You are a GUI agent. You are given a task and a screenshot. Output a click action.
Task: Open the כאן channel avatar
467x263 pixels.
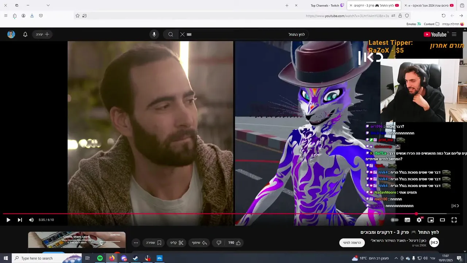pyautogui.click(x=434, y=242)
